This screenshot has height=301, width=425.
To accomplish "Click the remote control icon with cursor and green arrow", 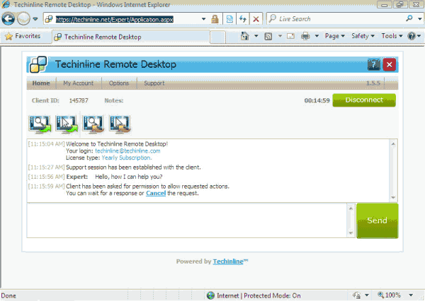I will (67, 124).
